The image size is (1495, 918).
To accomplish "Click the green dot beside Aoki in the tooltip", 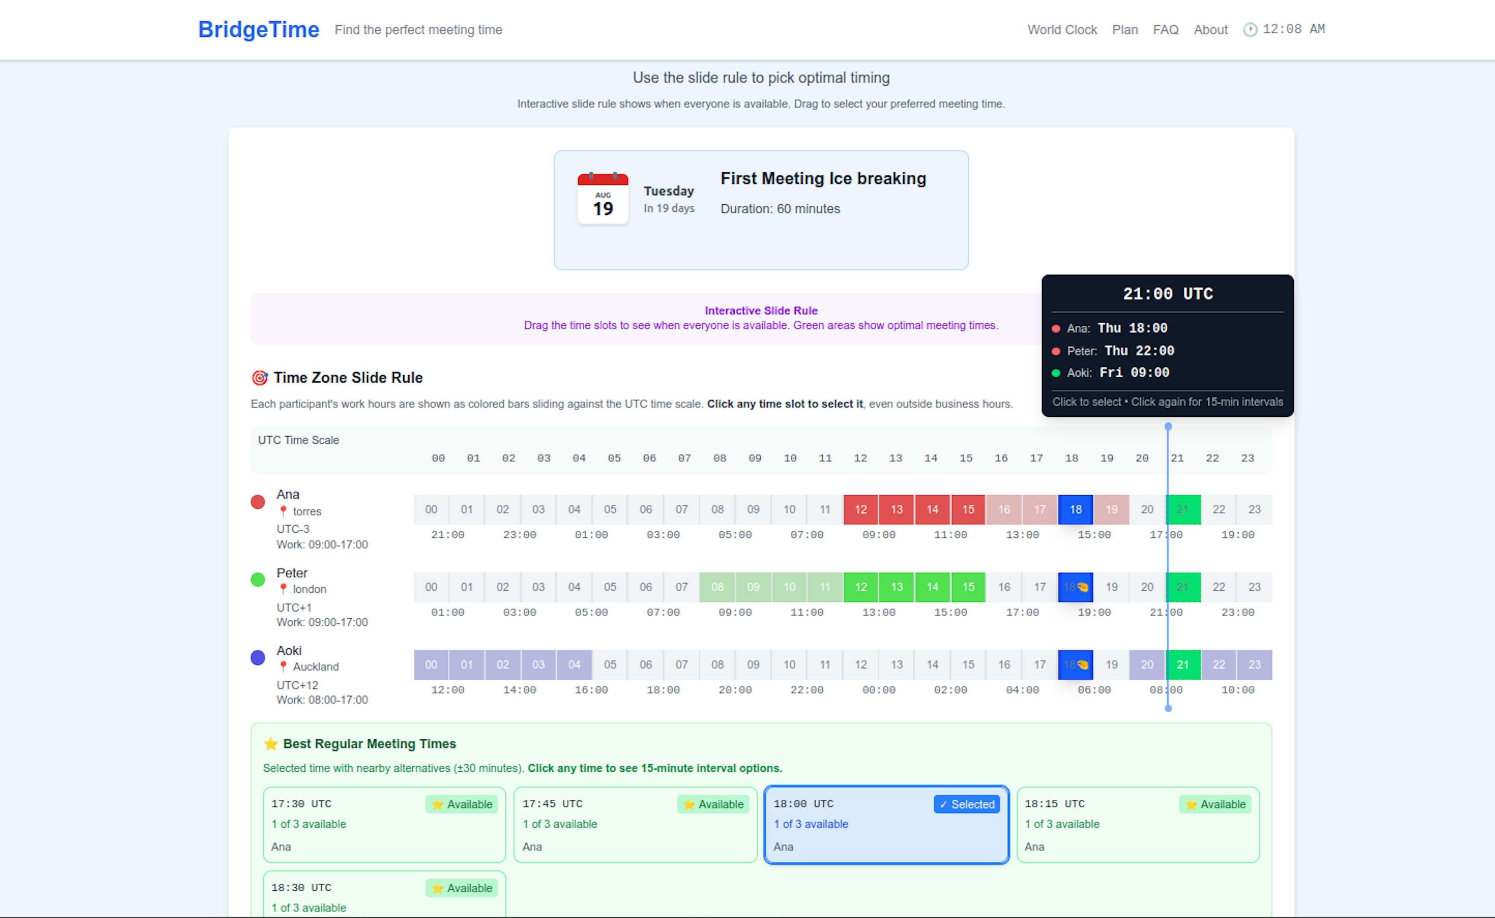I will (1057, 373).
